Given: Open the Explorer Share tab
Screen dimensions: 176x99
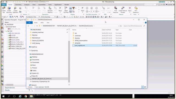Looking at the screenshot, I should pos(42,23).
